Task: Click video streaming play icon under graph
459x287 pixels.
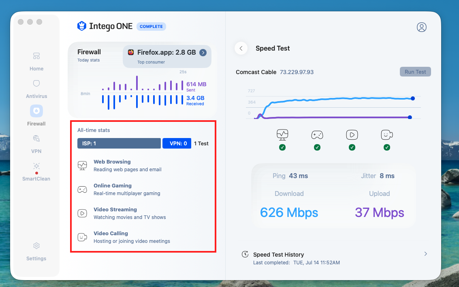Action: [352, 135]
